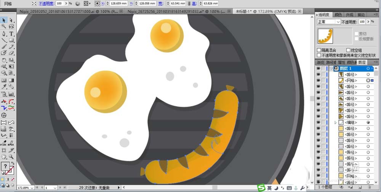Enable 不透明度和蒙版用来定义挖空形状 checkbox
Viewport: 381px width, 192px height.
point(319,55)
